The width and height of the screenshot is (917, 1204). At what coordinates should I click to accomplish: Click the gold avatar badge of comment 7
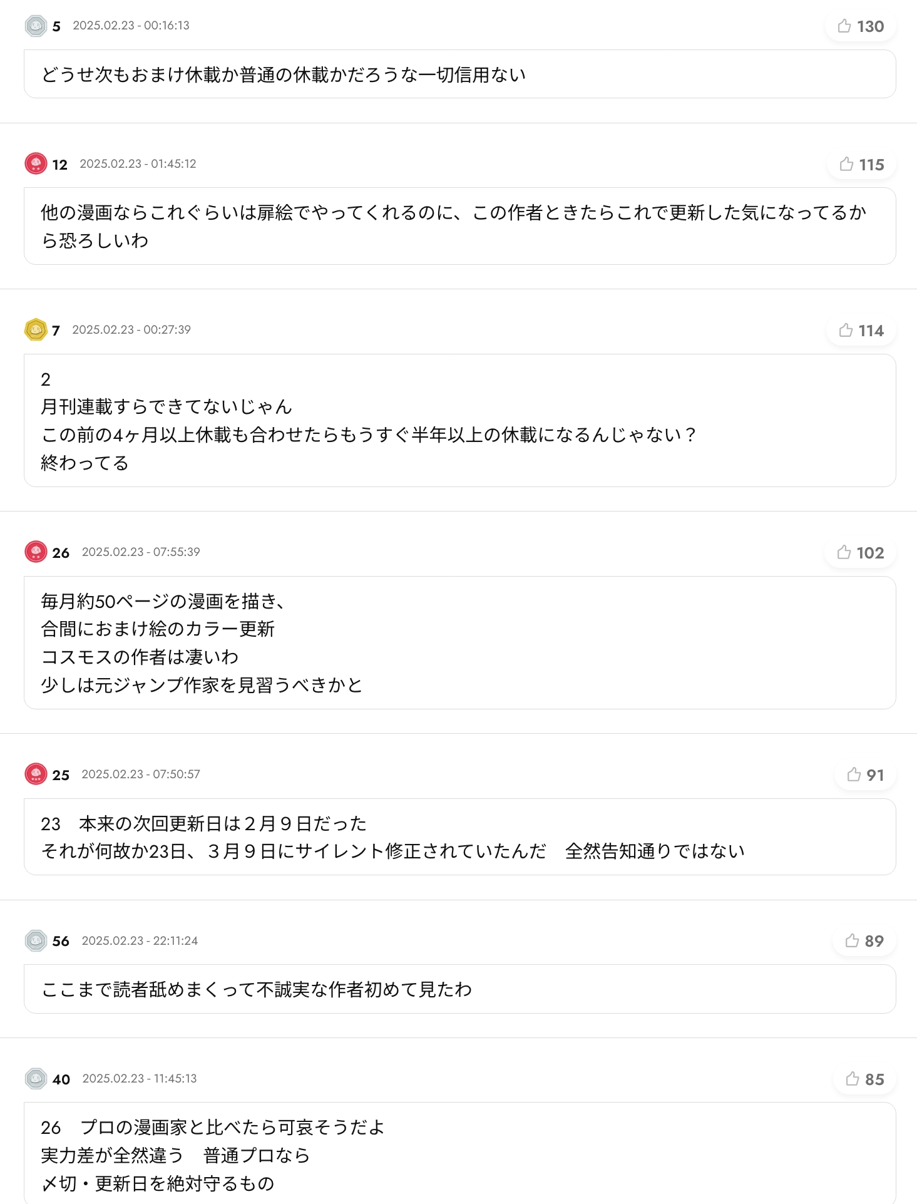(36, 330)
